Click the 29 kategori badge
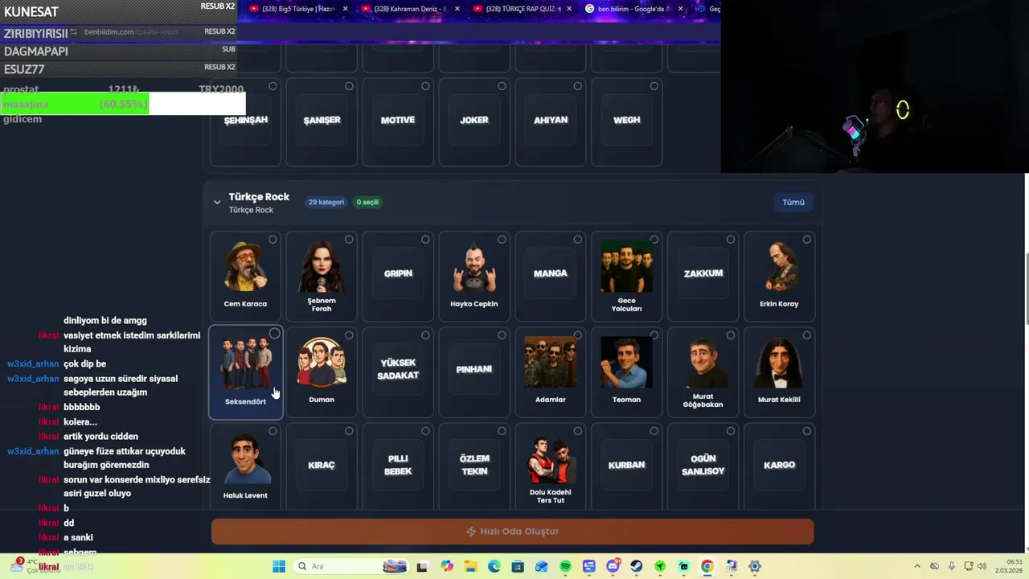1029x579 pixels. (326, 202)
